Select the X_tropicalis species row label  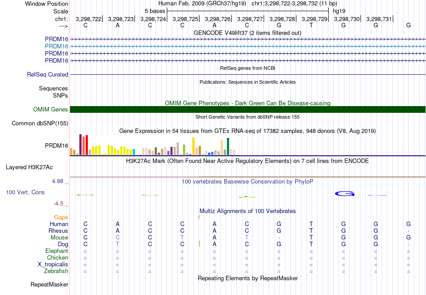tap(53, 265)
